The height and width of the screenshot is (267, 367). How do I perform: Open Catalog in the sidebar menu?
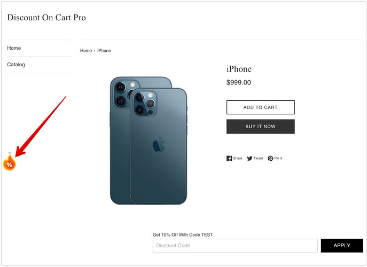16,65
